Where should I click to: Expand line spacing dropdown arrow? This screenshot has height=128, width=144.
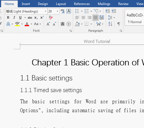click(114, 18)
